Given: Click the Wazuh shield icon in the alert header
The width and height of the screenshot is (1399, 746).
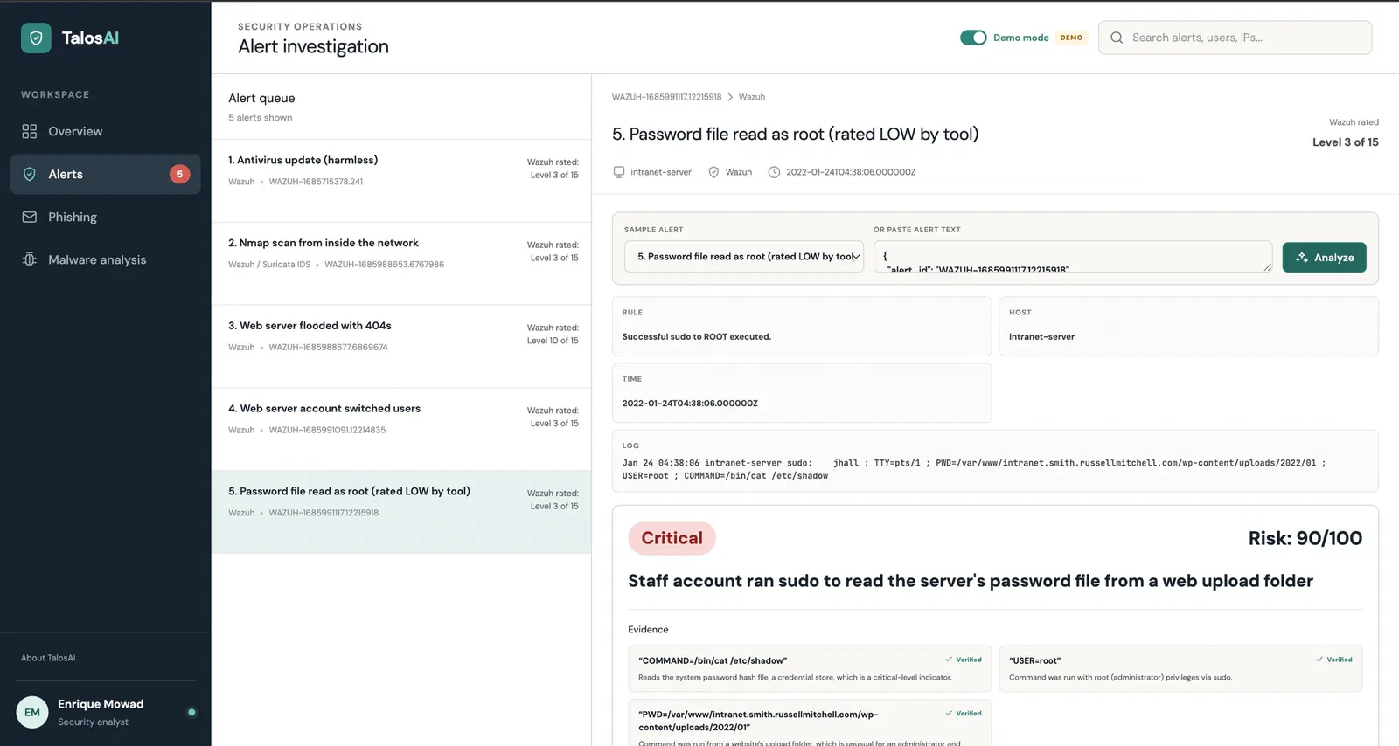Looking at the screenshot, I should click(x=713, y=172).
